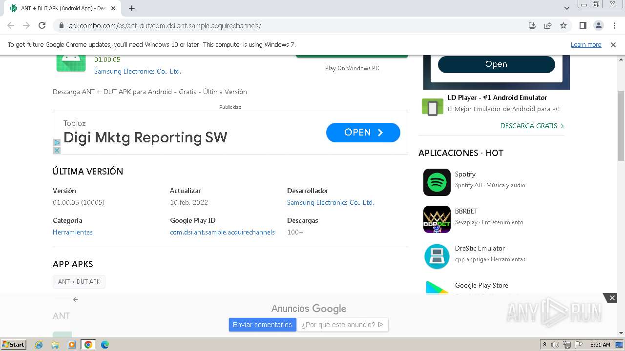This screenshot has height=351, width=625.
Task: Show hidden tray icons arrow
Action: 544,345
